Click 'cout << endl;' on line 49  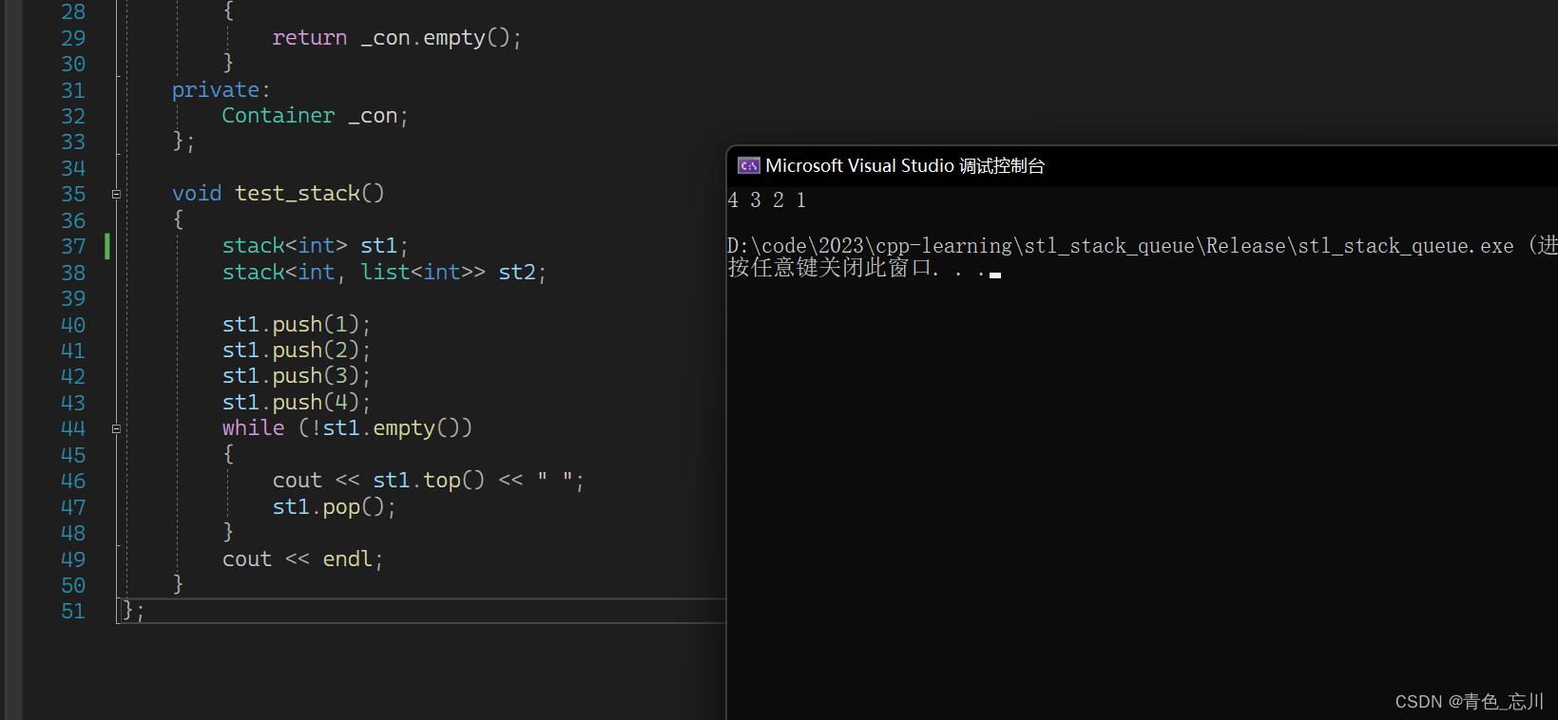[x=302, y=559]
